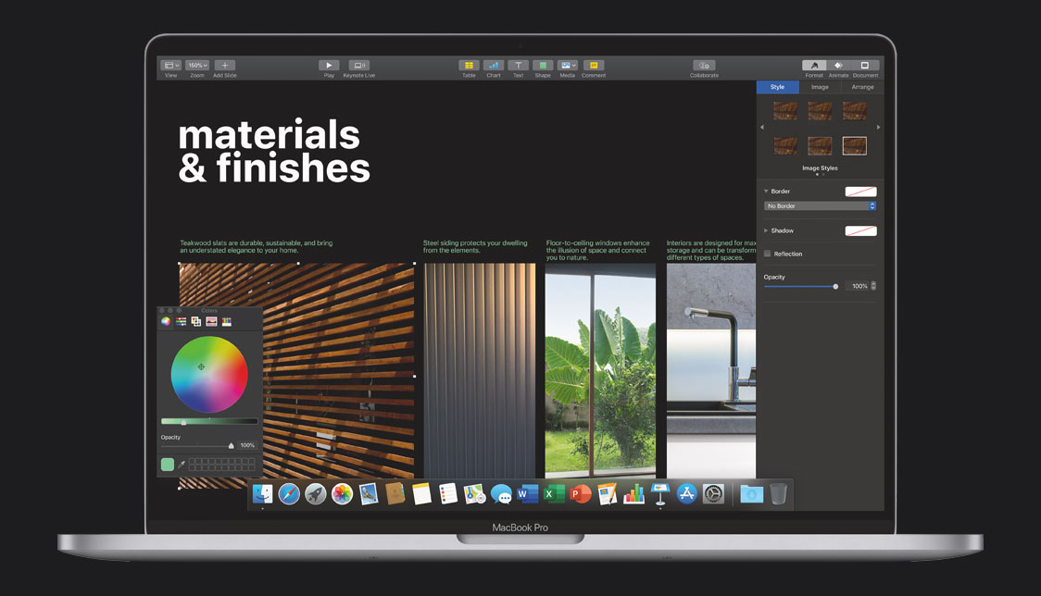Click the Add Slide plus button
Screen dimensions: 1041x596
[x=224, y=65]
